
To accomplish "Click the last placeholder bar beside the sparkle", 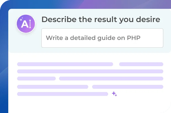I will pyautogui.click(x=62, y=94).
